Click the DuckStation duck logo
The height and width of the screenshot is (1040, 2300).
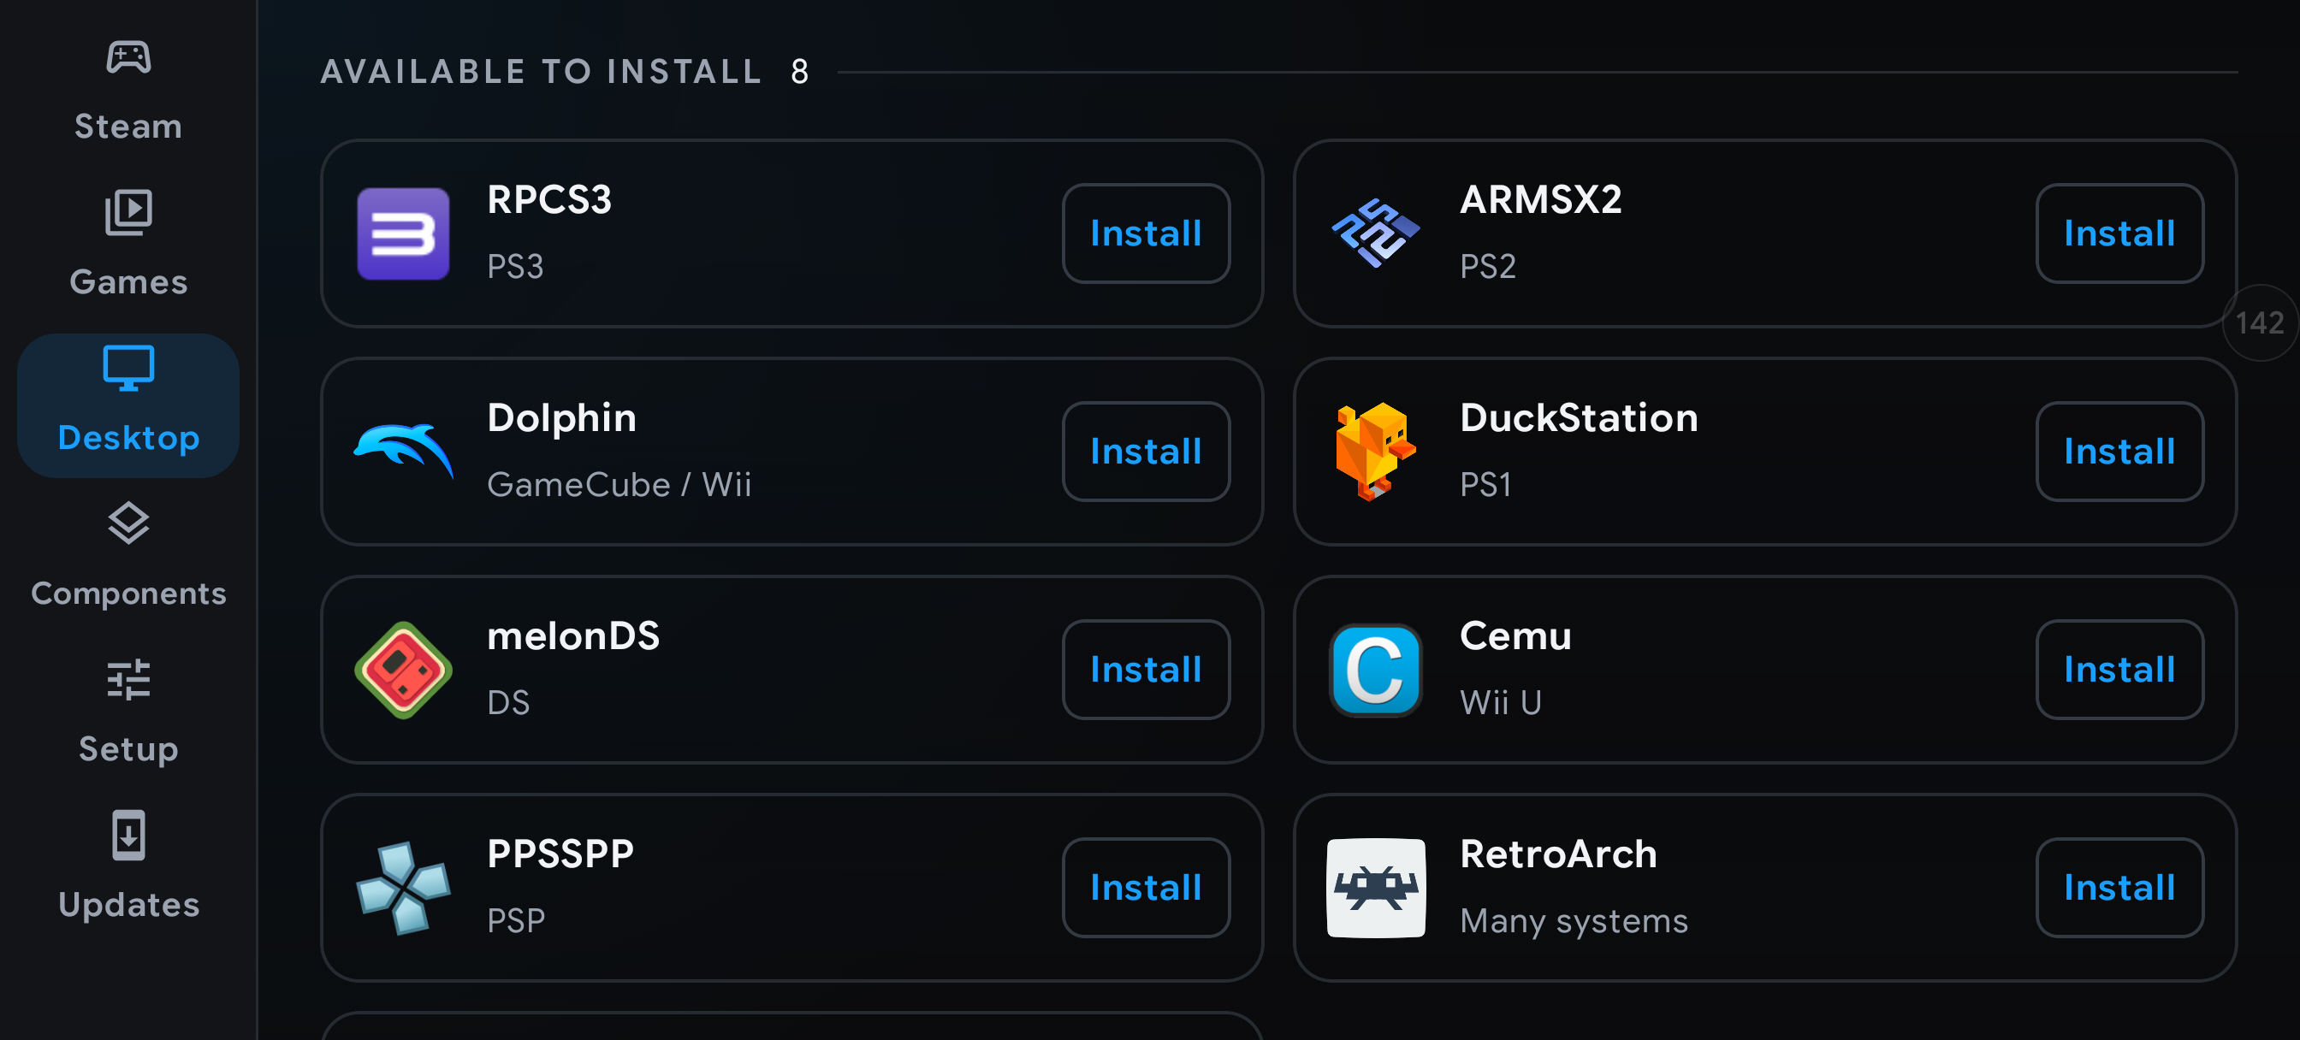point(1375,451)
